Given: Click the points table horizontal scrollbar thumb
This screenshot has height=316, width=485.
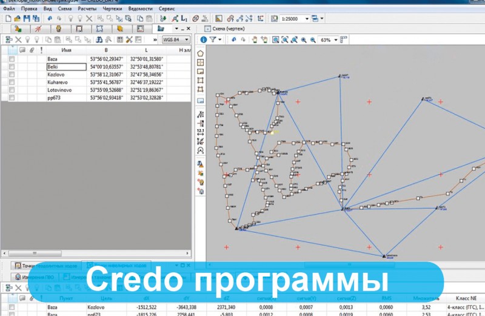Looking at the screenshot, I should 35,253.
